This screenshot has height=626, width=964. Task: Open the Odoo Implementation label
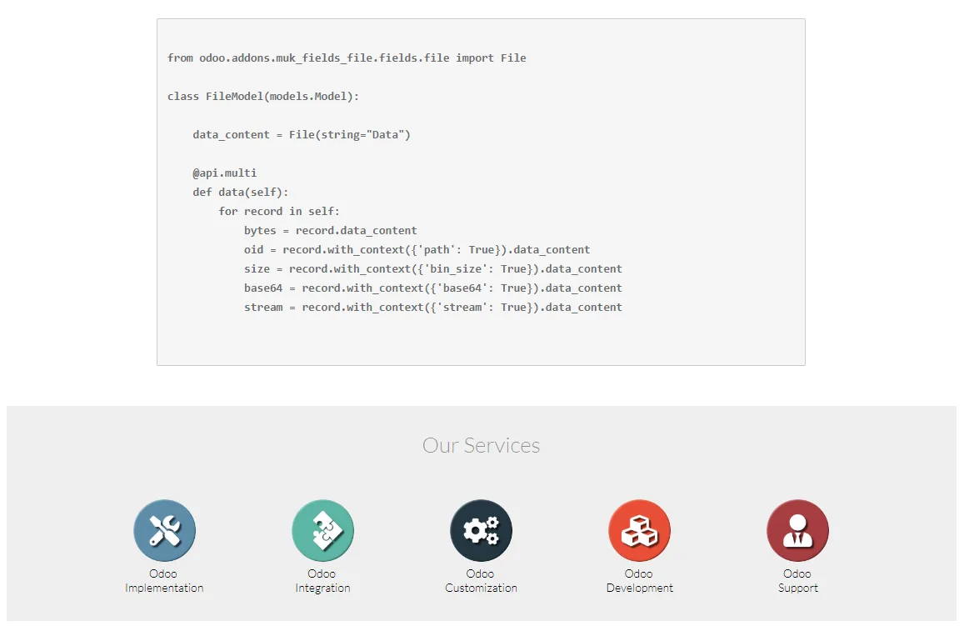click(164, 580)
